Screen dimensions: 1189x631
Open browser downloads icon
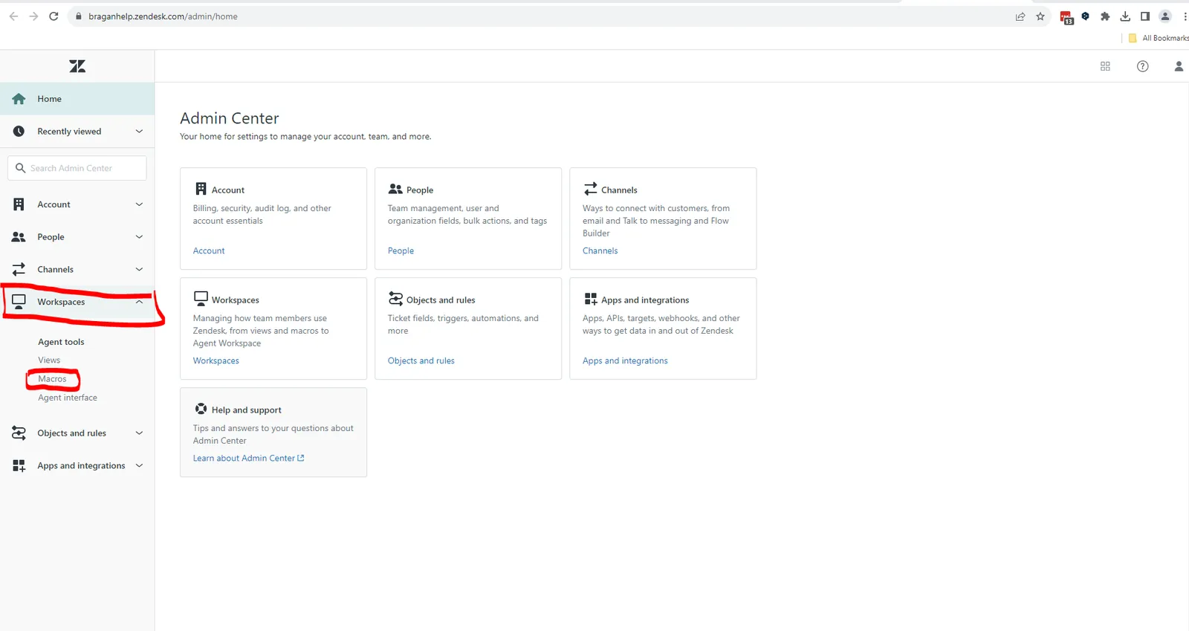click(1125, 16)
